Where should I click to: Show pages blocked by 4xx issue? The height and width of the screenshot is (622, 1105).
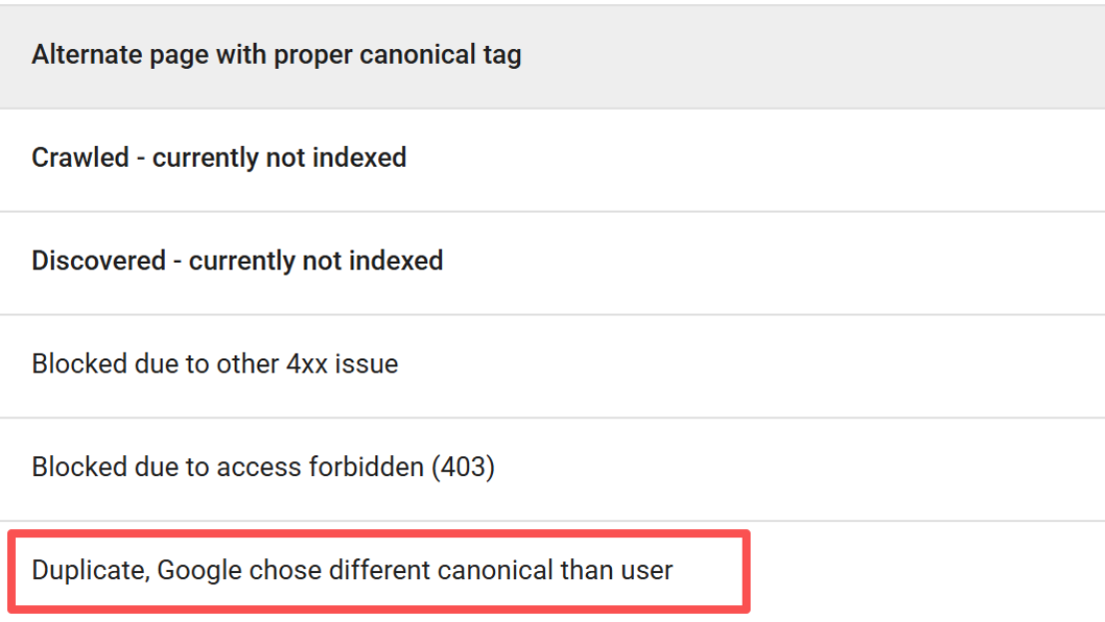click(x=553, y=366)
